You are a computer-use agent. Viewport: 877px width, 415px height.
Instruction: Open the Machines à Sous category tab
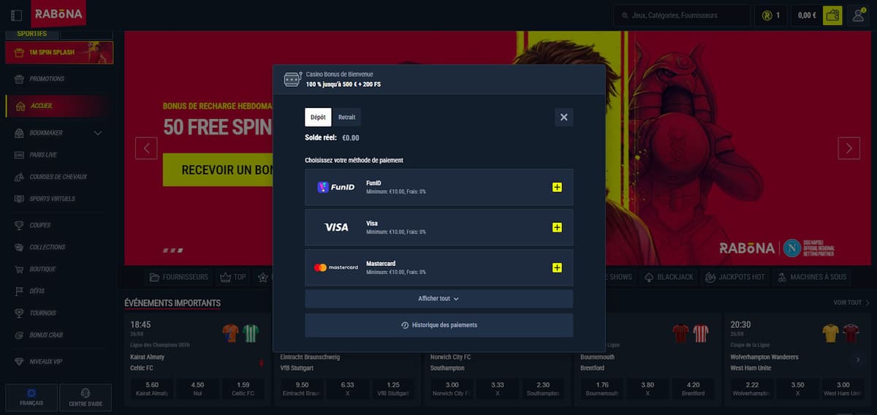click(811, 278)
